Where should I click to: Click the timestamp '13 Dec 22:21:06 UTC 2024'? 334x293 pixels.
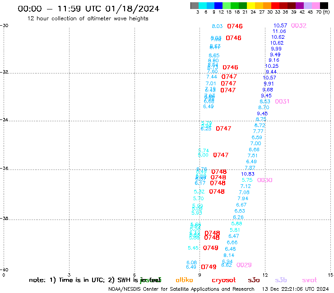click(x=295, y=289)
